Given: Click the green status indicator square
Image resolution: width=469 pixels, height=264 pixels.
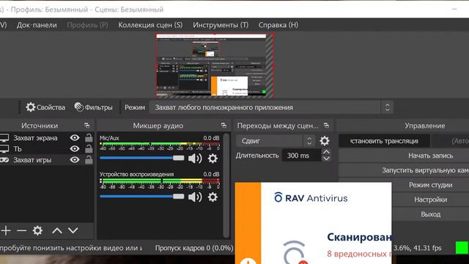Looking at the screenshot, I should pos(462,248).
